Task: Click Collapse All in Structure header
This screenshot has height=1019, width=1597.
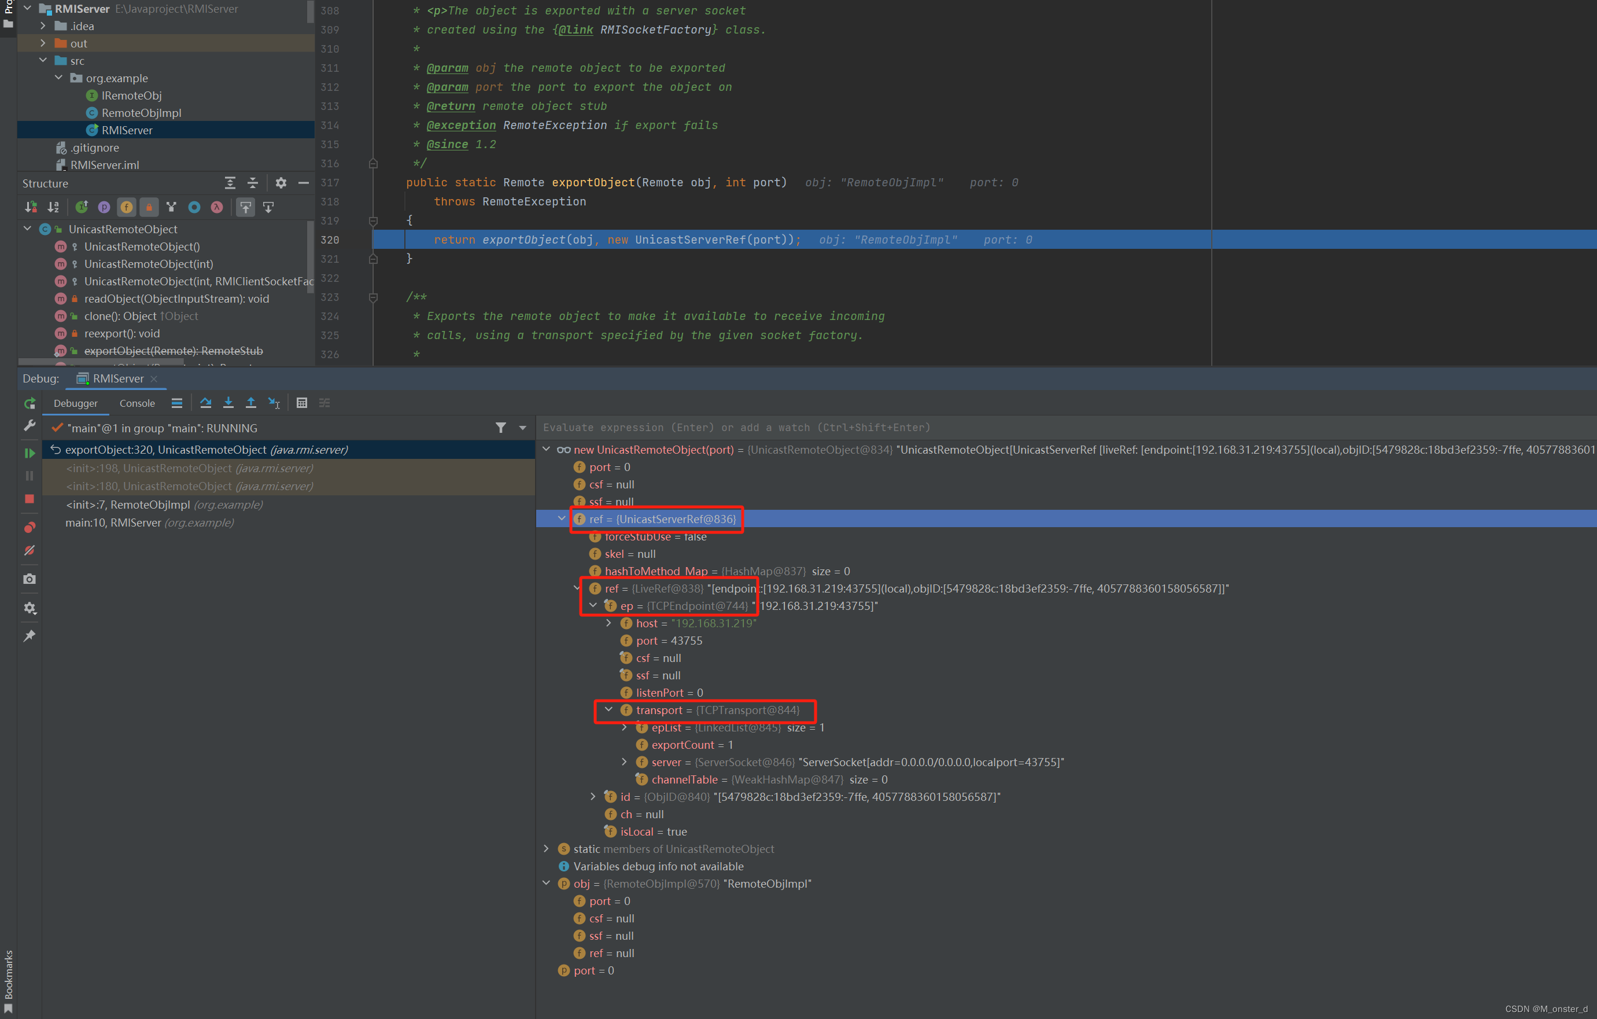Action: (253, 183)
